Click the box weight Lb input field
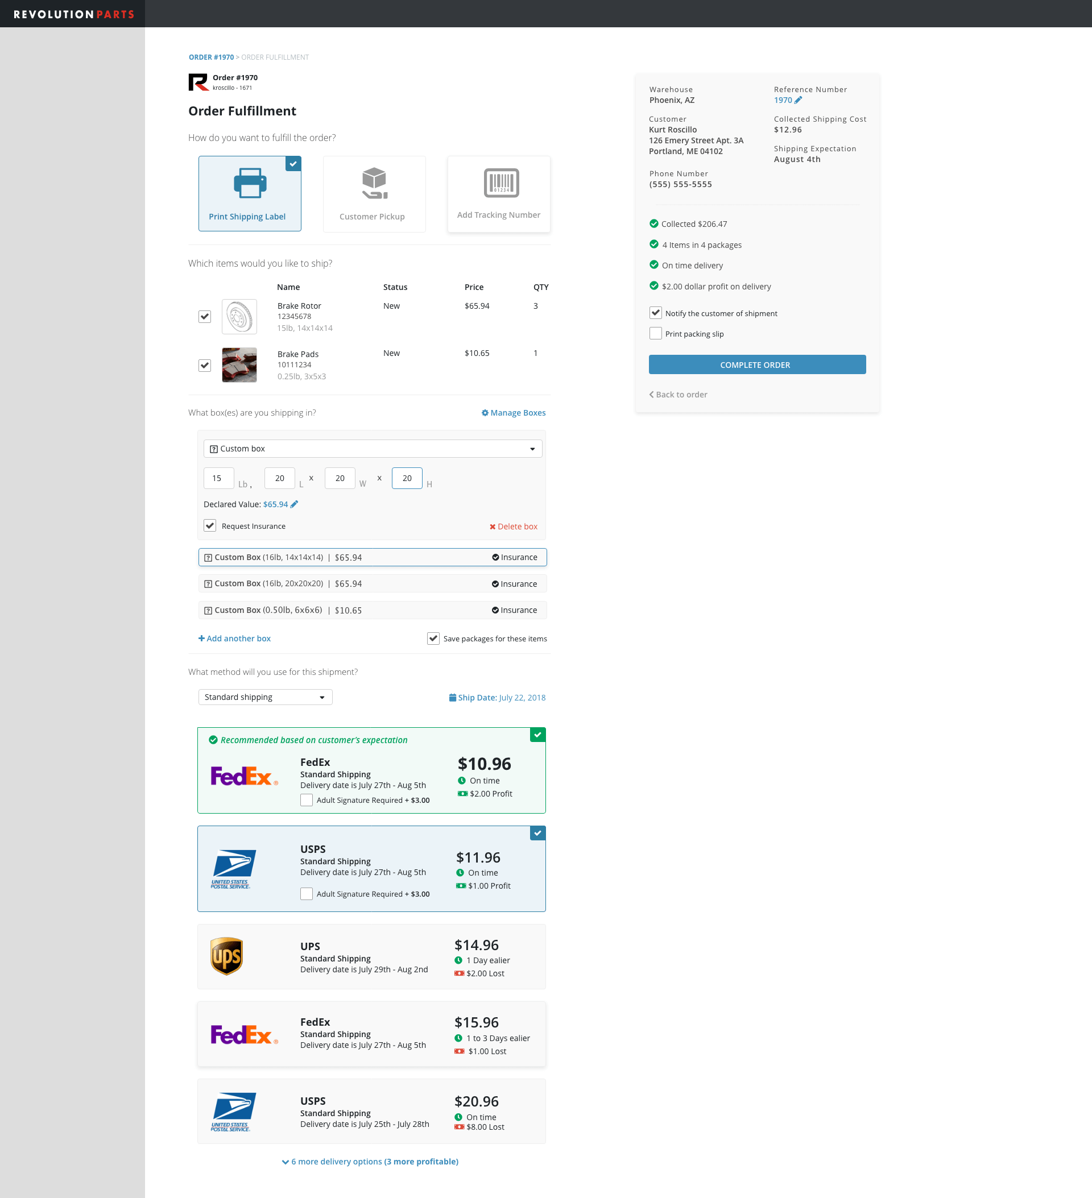The width and height of the screenshot is (1092, 1198). click(x=218, y=478)
